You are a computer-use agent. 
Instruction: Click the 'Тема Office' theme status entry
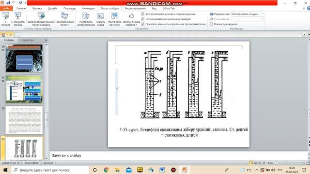pyautogui.click(x=31, y=163)
